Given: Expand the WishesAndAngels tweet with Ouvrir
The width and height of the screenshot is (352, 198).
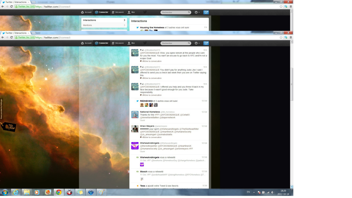Looking at the screenshot, I should click(142, 151).
